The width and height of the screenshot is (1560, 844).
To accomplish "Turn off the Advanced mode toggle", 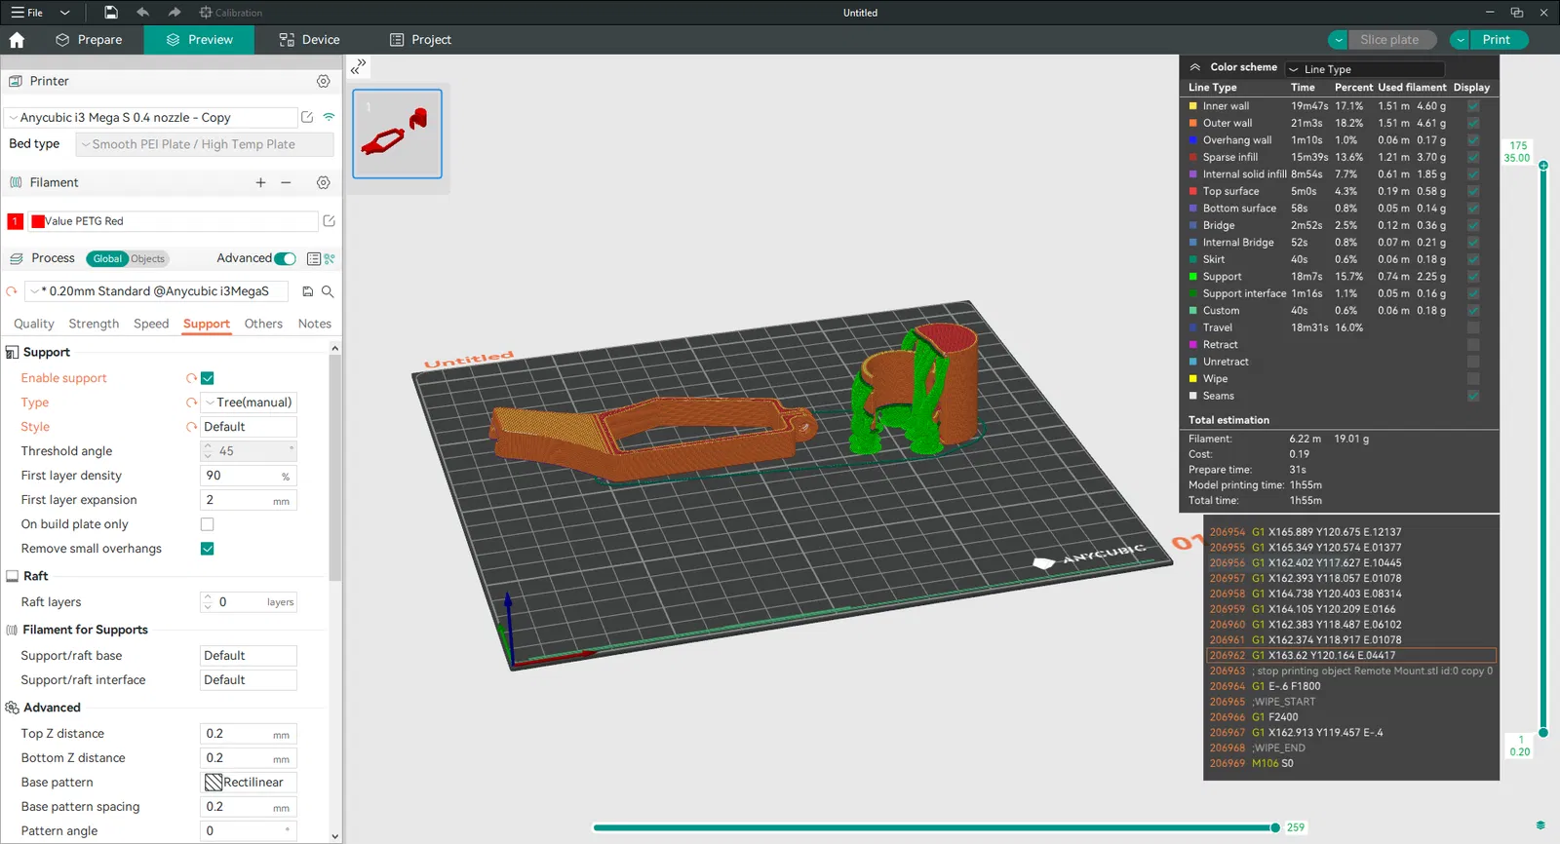I will (x=285, y=258).
